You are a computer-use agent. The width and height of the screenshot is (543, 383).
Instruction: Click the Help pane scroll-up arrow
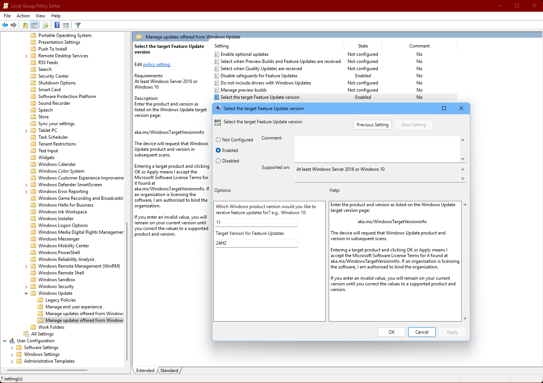pos(465,204)
